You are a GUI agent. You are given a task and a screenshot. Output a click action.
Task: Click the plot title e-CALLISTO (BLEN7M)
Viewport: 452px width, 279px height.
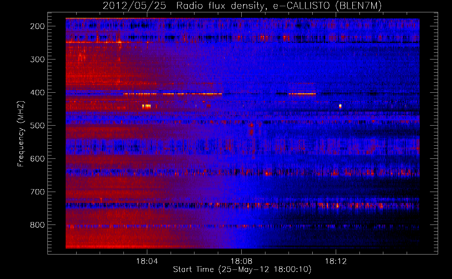tap(327, 6)
